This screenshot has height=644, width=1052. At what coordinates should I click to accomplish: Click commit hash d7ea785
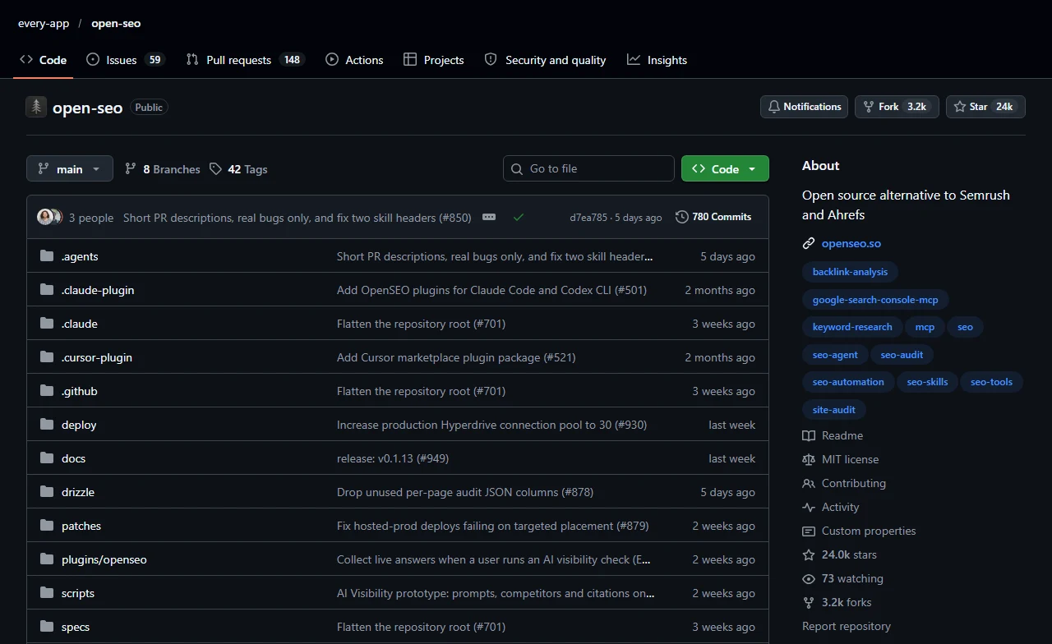click(588, 218)
